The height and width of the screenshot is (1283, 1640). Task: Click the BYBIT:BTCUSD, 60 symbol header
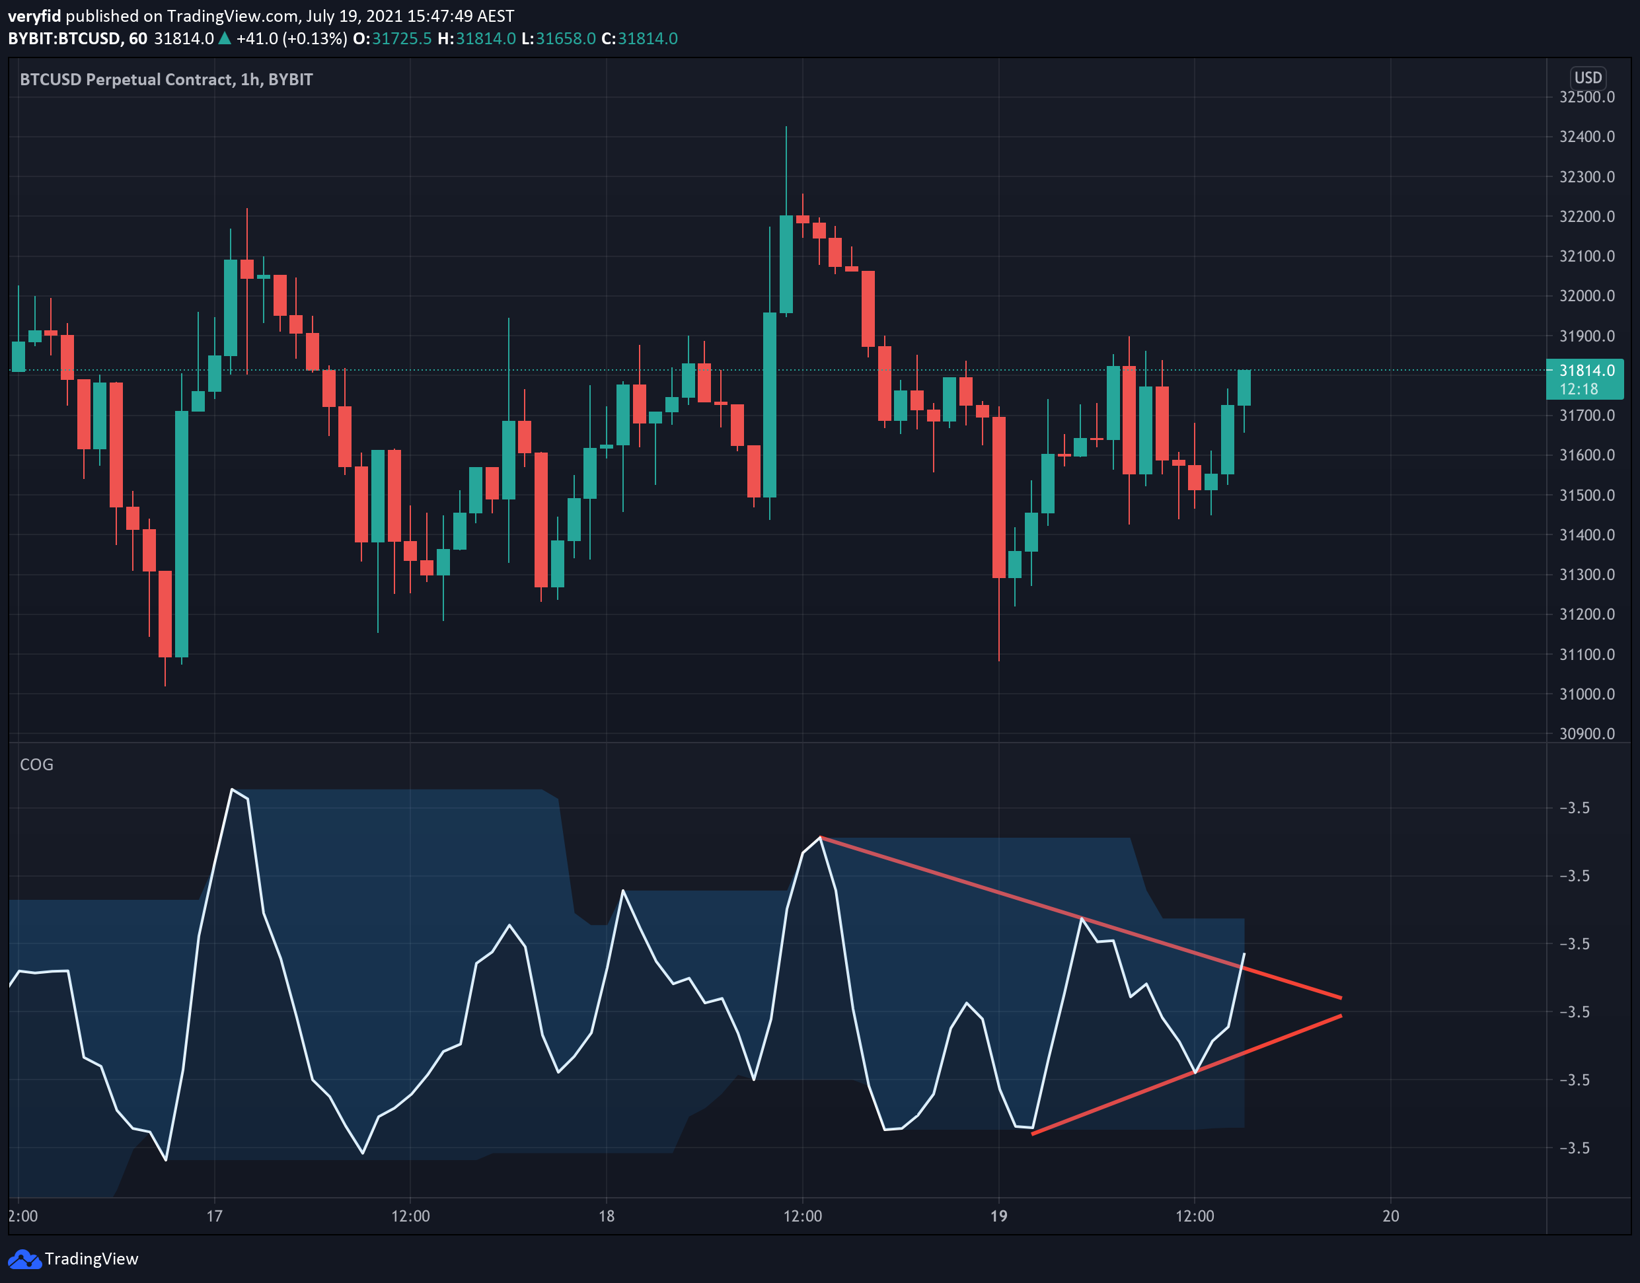(x=77, y=39)
